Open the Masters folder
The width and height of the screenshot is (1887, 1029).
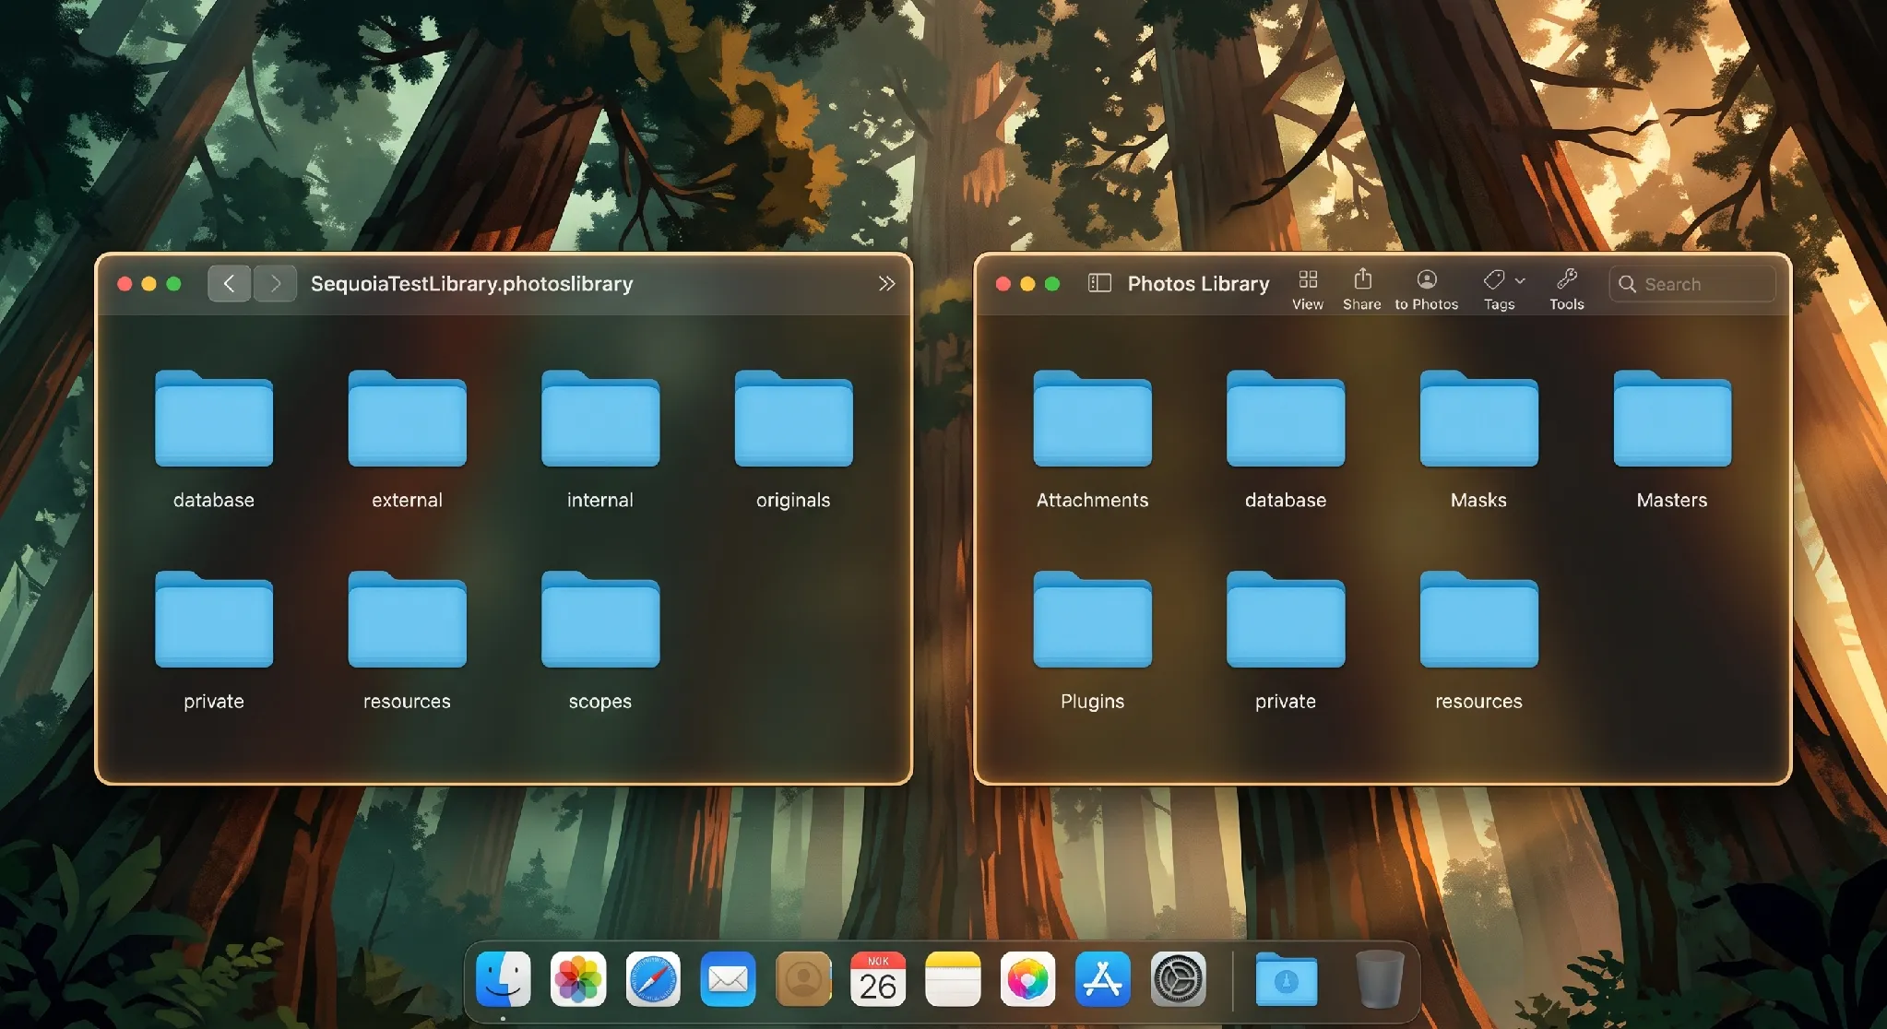1672,419
